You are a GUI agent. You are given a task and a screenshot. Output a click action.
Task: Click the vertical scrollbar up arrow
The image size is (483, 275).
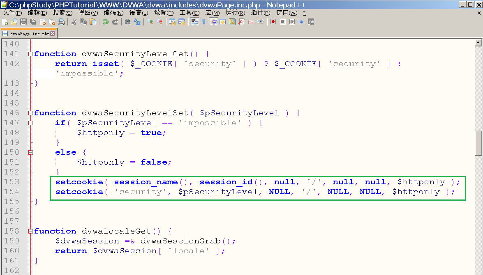click(x=478, y=42)
